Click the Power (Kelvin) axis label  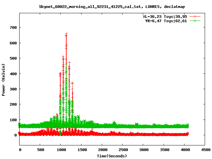click(x=3, y=80)
